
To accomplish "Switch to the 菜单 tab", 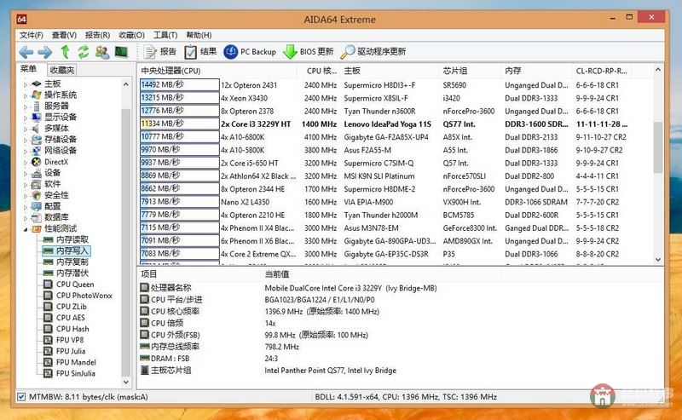I will pos(29,69).
